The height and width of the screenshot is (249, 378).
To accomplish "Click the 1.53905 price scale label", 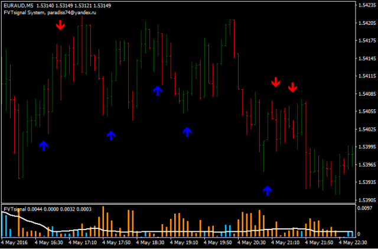I will (x=367, y=200).
